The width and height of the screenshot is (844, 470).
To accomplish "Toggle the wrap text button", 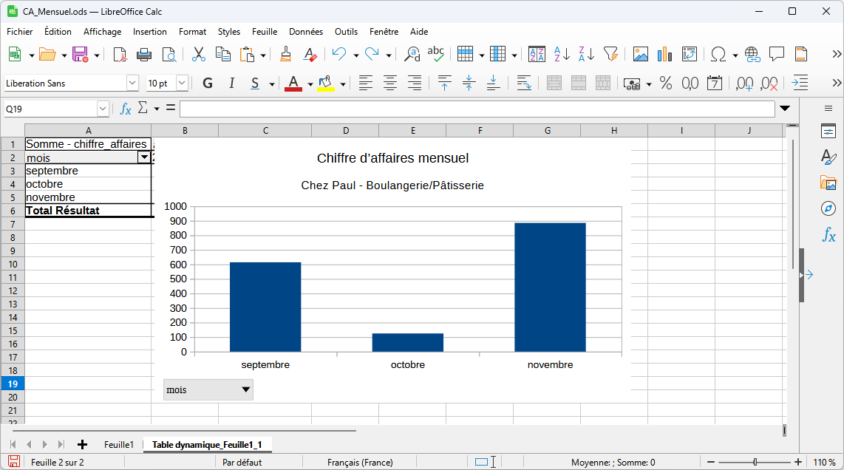I will point(524,84).
